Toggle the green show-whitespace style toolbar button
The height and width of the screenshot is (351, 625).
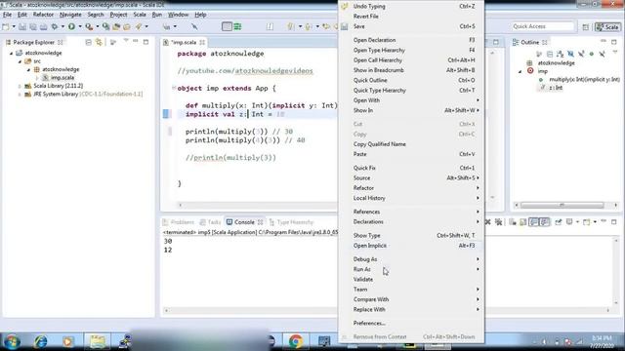[x=237, y=26]
